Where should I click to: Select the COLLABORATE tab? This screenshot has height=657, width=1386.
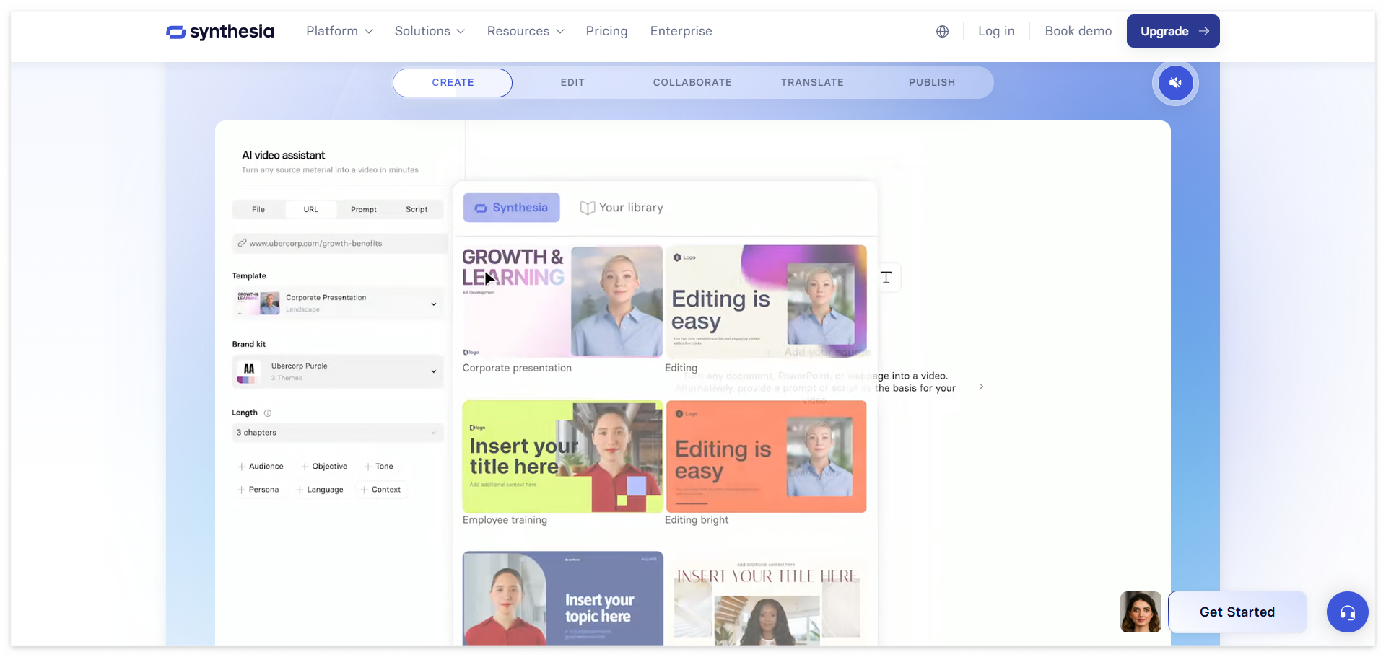(x=692, y=83)
